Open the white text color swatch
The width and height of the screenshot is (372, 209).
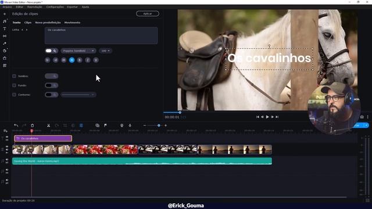[x=49, y=51]
